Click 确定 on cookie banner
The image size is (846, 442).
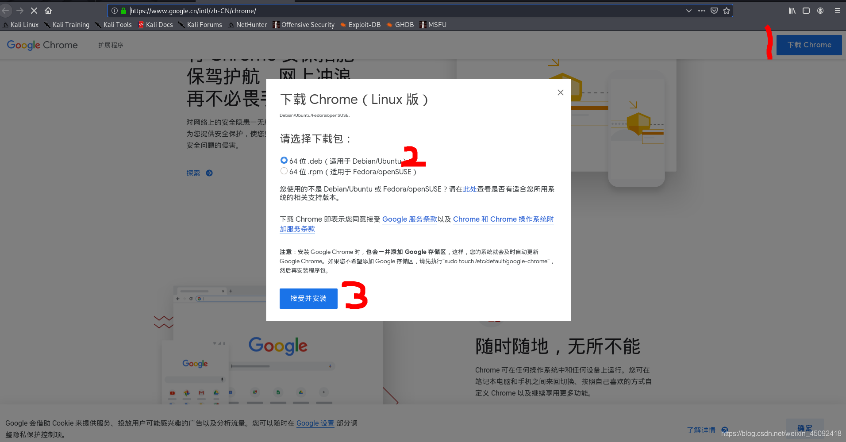pyautogui.click(x=805, y=428)
